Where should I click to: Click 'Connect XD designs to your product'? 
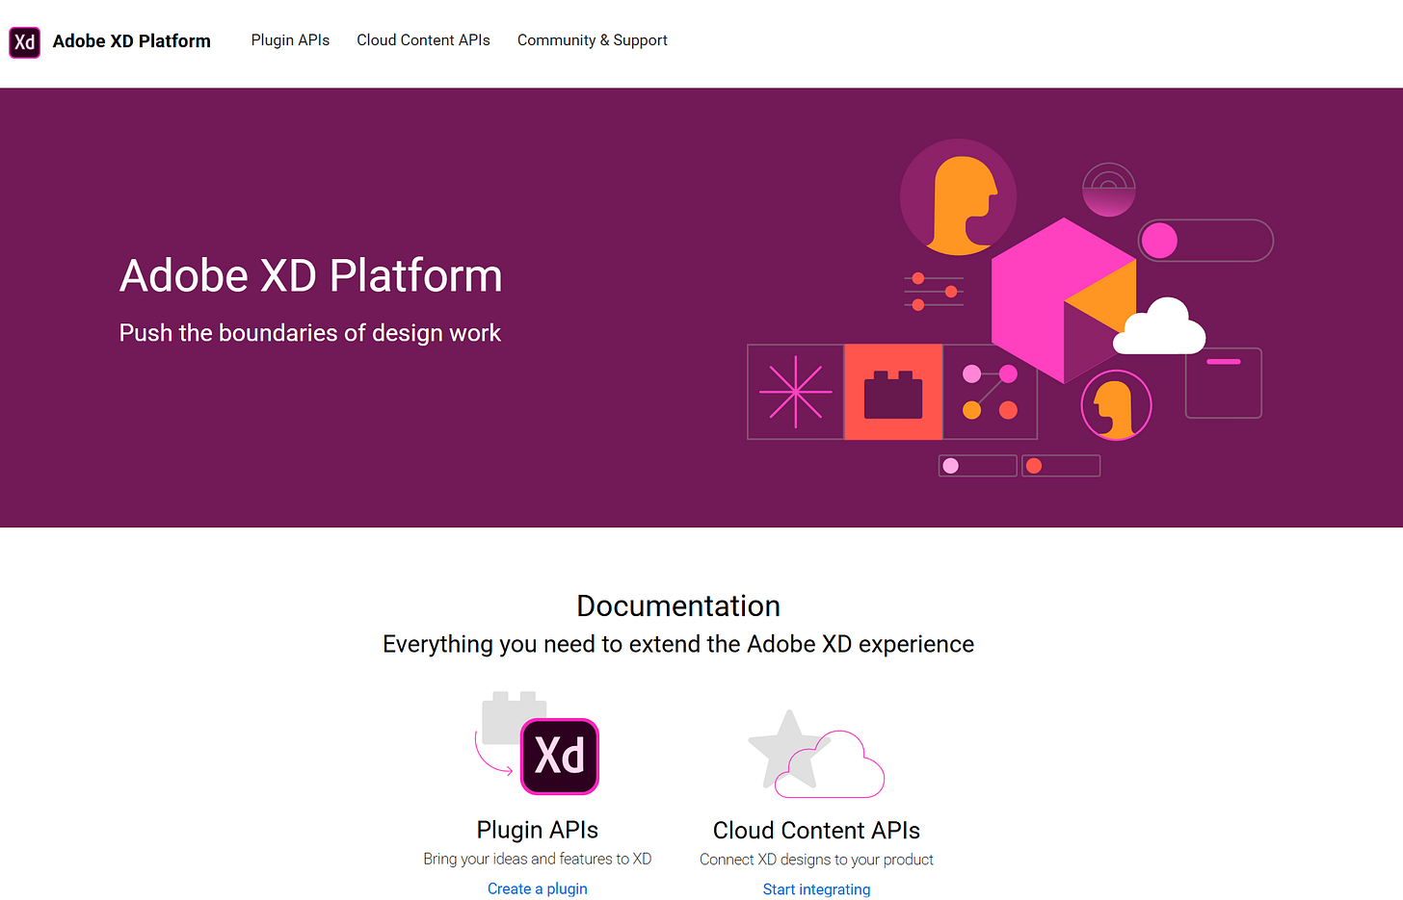pyautogui.click(x=816, y=860)
